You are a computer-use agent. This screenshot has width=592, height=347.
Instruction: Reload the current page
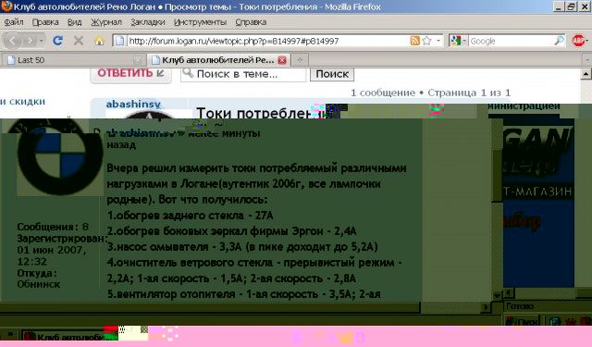pyautogui.click(x=57, y=41)
